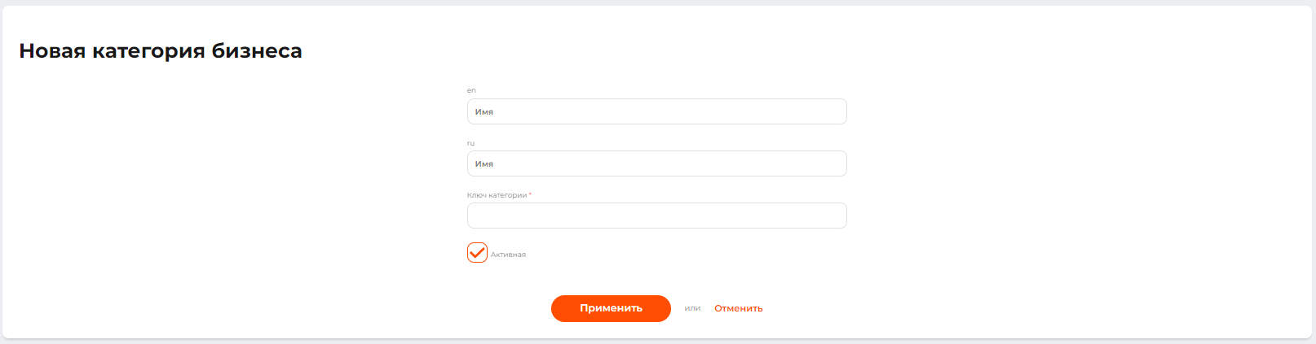Click the Активная checkbox label text
This screenshot has width=1316, height=344.
508,255
